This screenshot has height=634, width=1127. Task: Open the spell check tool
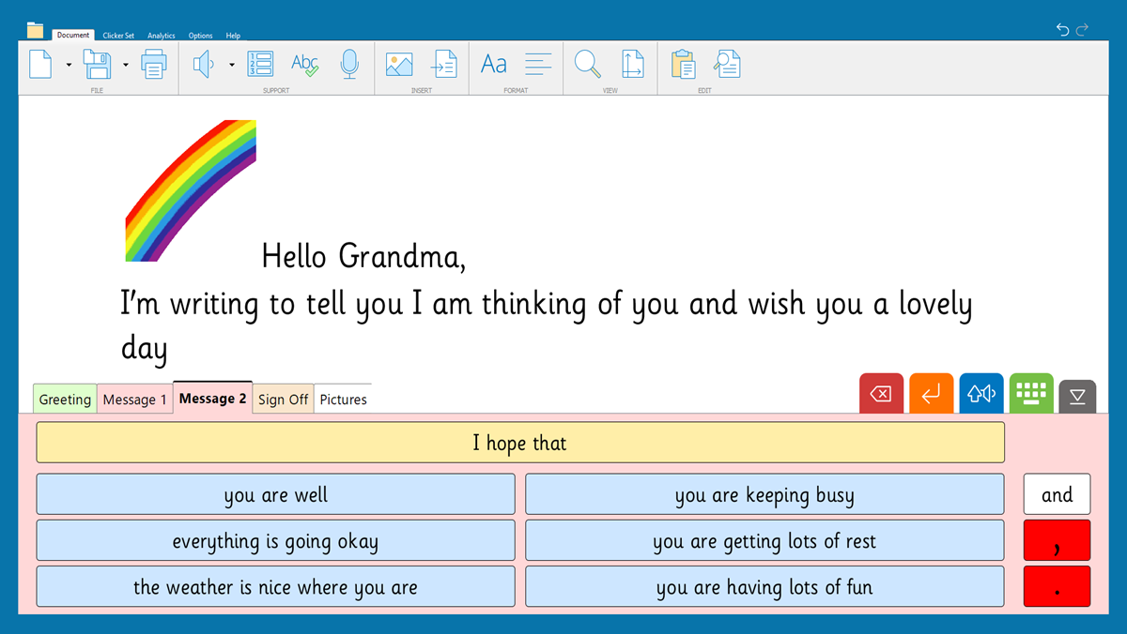(x=304, y=64)
